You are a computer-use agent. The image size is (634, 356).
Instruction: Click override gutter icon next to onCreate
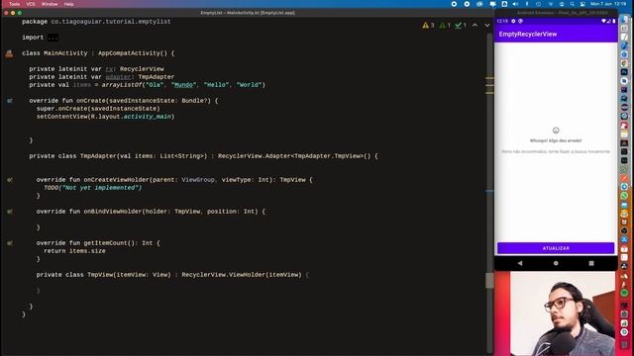tap(10, 101)
